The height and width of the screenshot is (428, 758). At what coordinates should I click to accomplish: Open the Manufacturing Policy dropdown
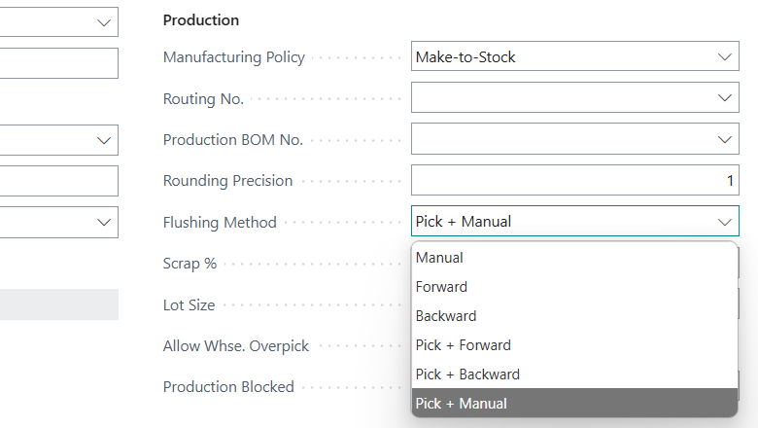click(x=725, y=57)
